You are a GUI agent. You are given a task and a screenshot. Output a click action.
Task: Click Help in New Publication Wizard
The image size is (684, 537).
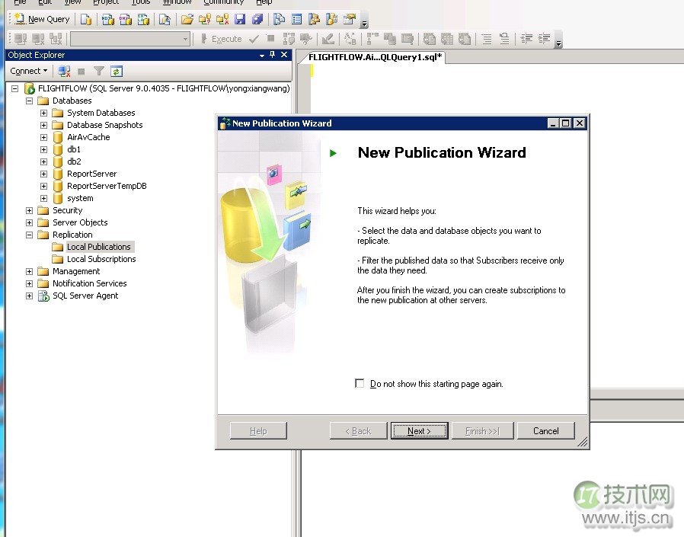pyautogui.click(x=258, y=431)
